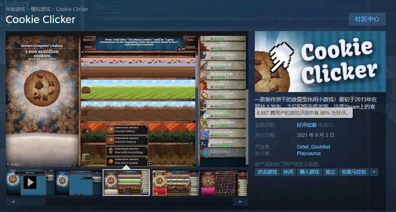Screen dimensions: 396x212
Task: Click the Cookie Clicker breadcrumb link
Action: coord(72,9)
